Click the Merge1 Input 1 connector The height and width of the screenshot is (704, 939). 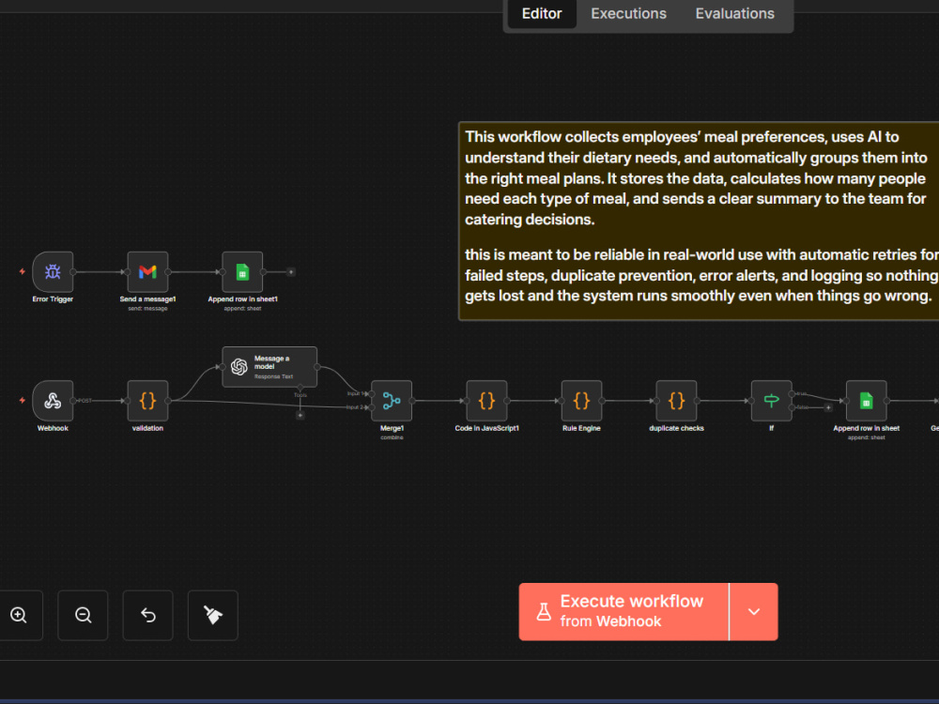point(371,394)
